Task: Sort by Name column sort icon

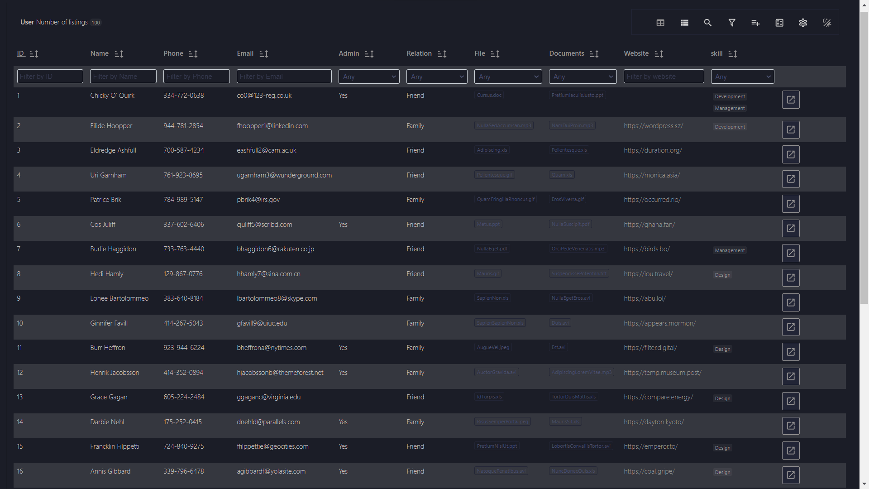Action: tap(119, 54)
